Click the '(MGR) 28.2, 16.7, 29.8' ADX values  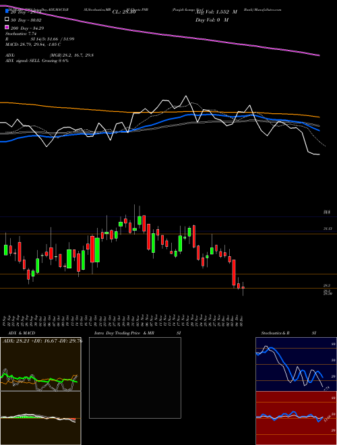click(71, 55)
